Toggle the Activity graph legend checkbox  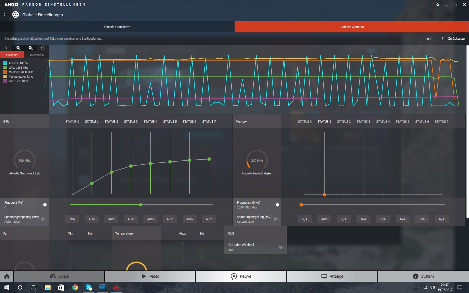tap(5, 63)
